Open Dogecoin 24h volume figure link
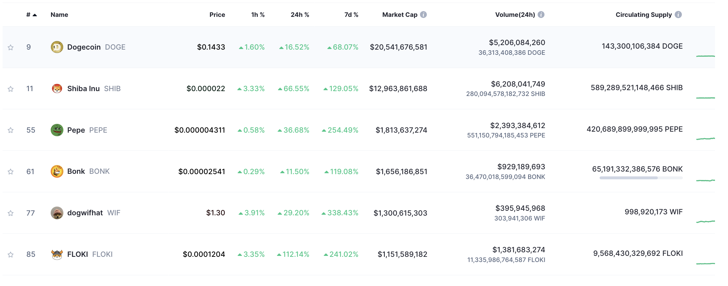This screenshot has height=286, width=728. pyautogui.click(x=517, y=42)
